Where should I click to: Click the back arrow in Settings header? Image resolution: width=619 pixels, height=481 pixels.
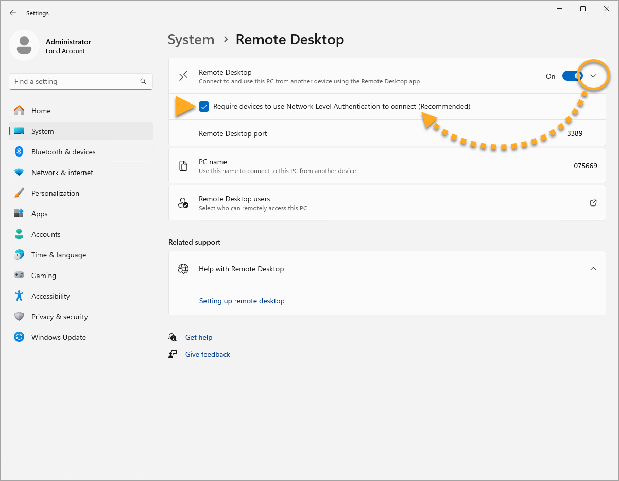pos(13,13)
